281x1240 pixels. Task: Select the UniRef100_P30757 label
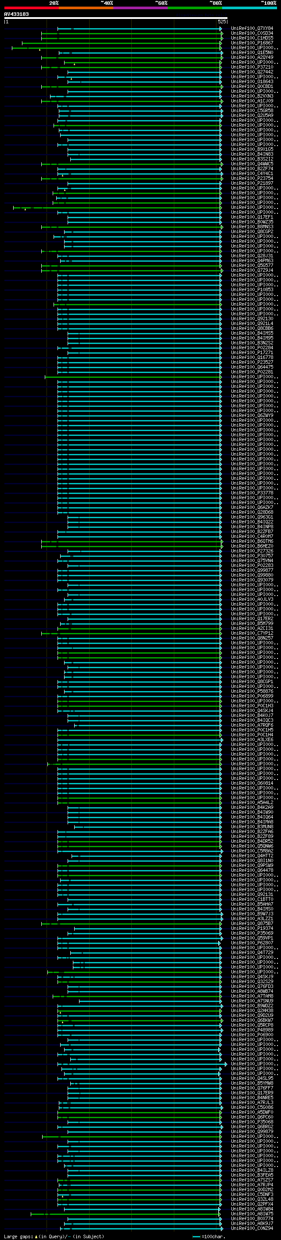tap(252, 556)
